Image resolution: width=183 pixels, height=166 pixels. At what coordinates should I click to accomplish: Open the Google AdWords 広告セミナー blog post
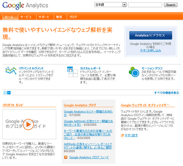[x=89, y=123]
